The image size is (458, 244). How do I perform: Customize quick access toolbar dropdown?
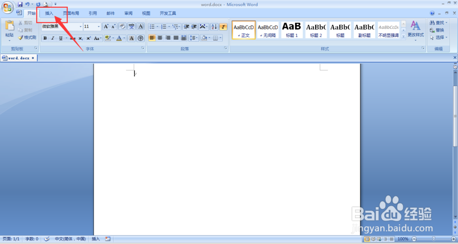[x=55, y=4]
